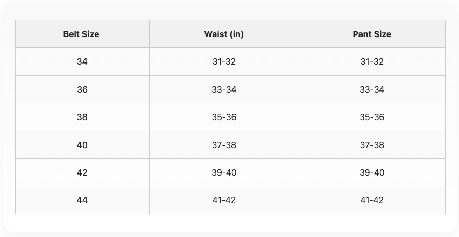This screenshot has width=459, height=237.
Task: Click the Belt Size column header
Action: 81,34
